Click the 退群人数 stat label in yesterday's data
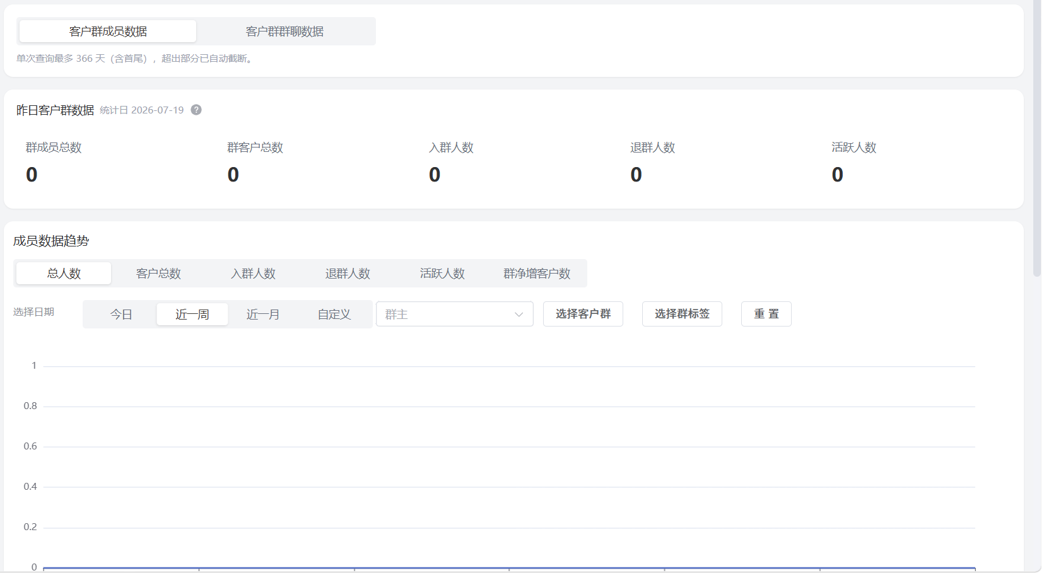This screenshot has height=573, width=1044. coord(653,148)
